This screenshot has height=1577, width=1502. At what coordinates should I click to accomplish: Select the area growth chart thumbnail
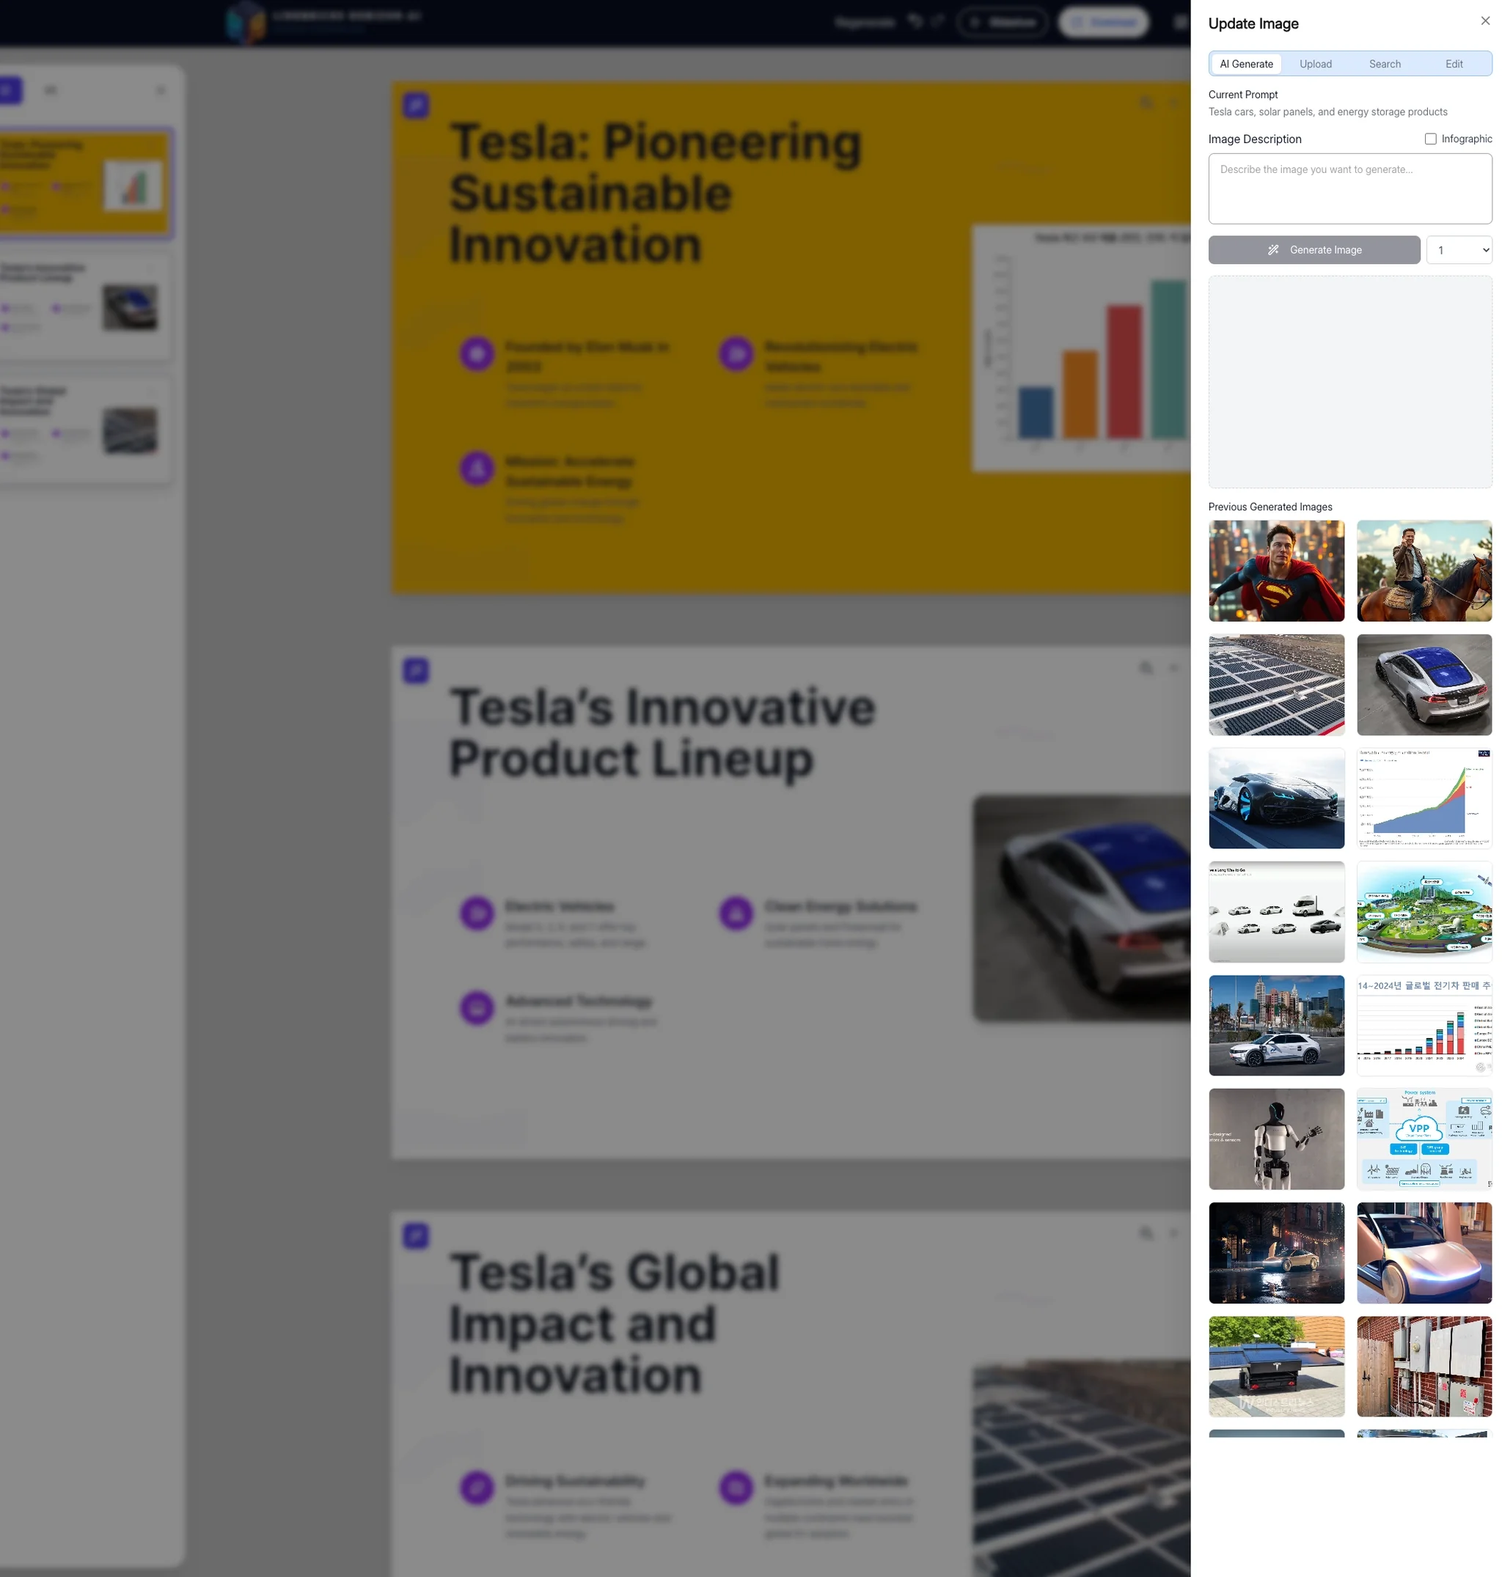(x=1424, y=798)
